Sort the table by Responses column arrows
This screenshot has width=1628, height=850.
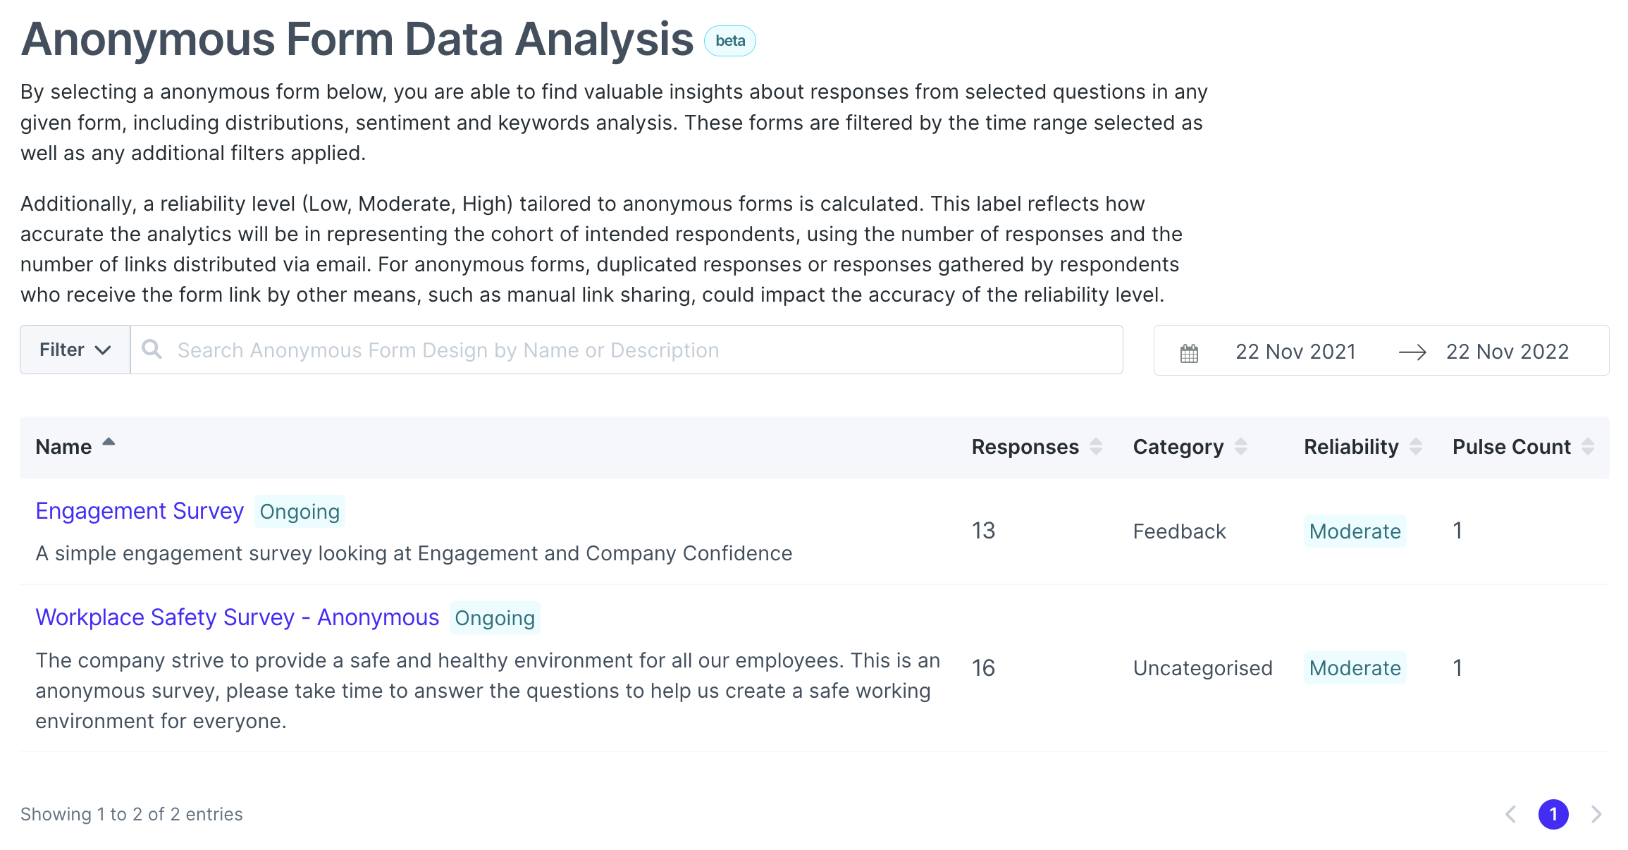1097,446
